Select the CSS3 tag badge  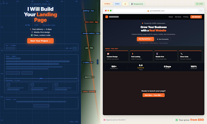pos(117,4)
